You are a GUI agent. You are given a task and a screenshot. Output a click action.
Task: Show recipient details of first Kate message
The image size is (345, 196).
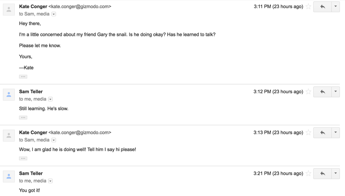pos(53,14)
